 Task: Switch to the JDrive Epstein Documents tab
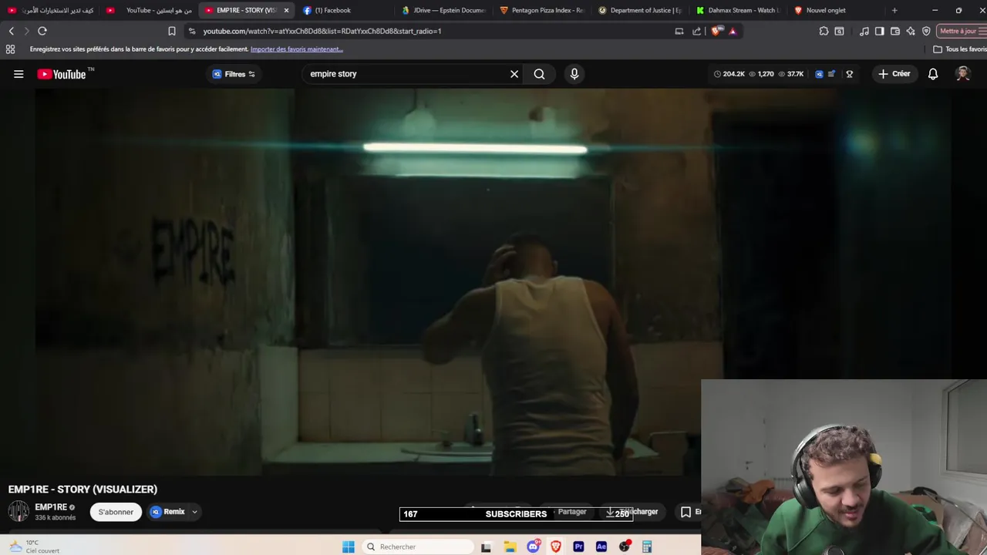pos(445,10)
